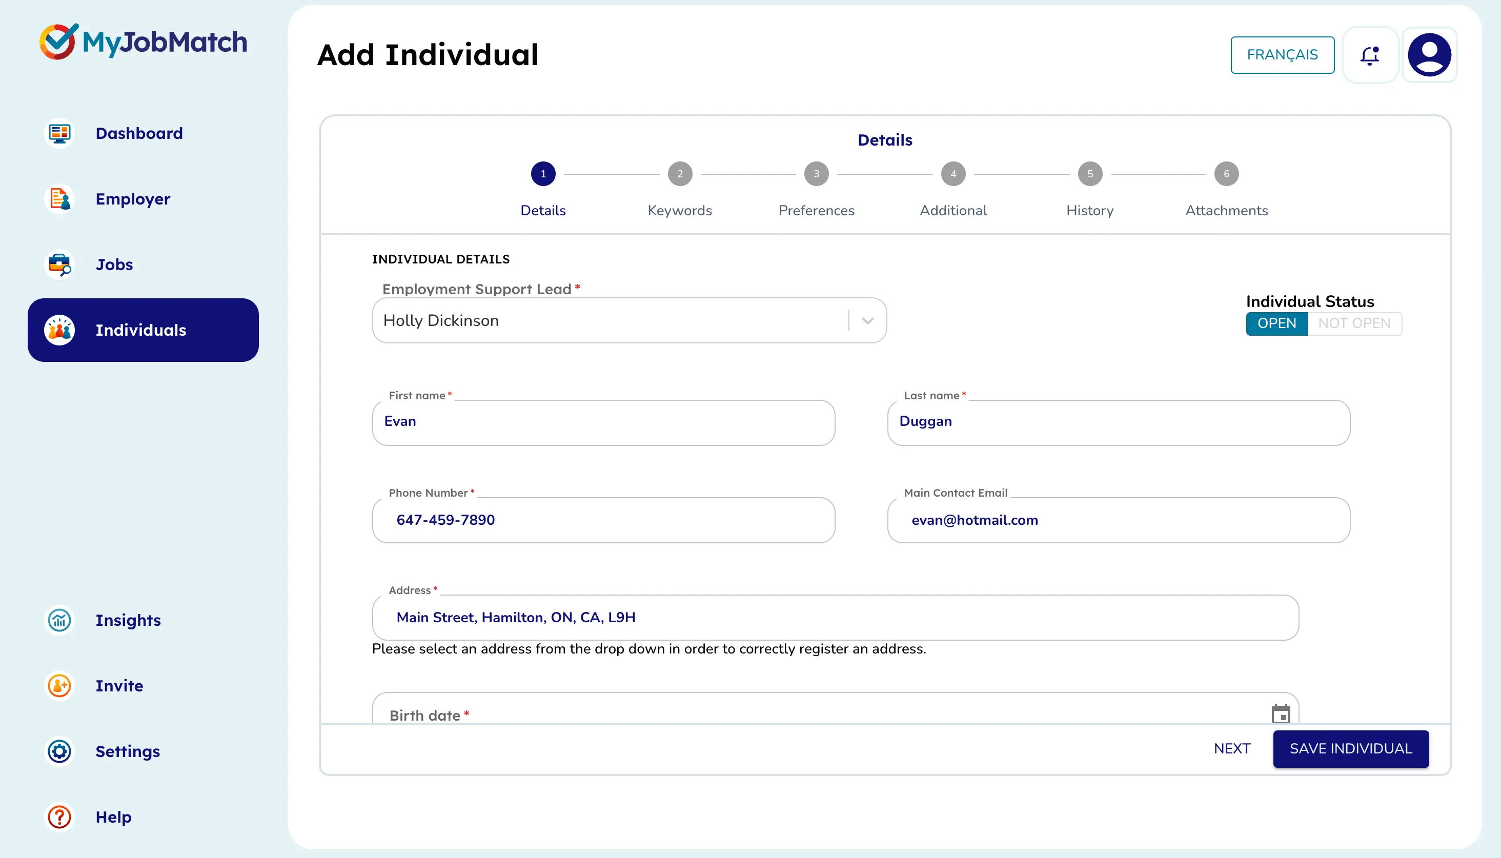
Task: Click the Additional step label
Action: pos(953,210)
